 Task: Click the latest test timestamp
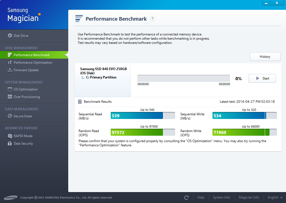tap(247, 102)
